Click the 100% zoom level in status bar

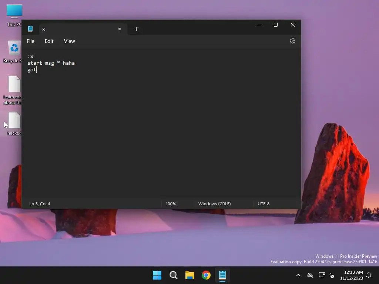pos(171,204)
